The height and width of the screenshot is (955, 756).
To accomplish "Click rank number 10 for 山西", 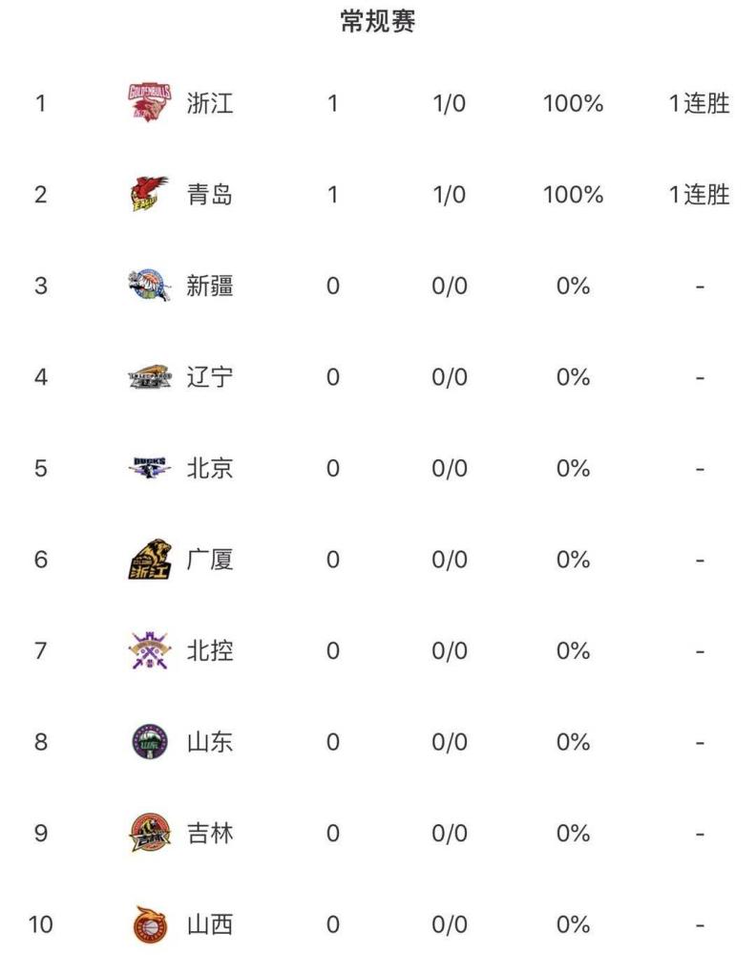I will click(x=41, y=924).
